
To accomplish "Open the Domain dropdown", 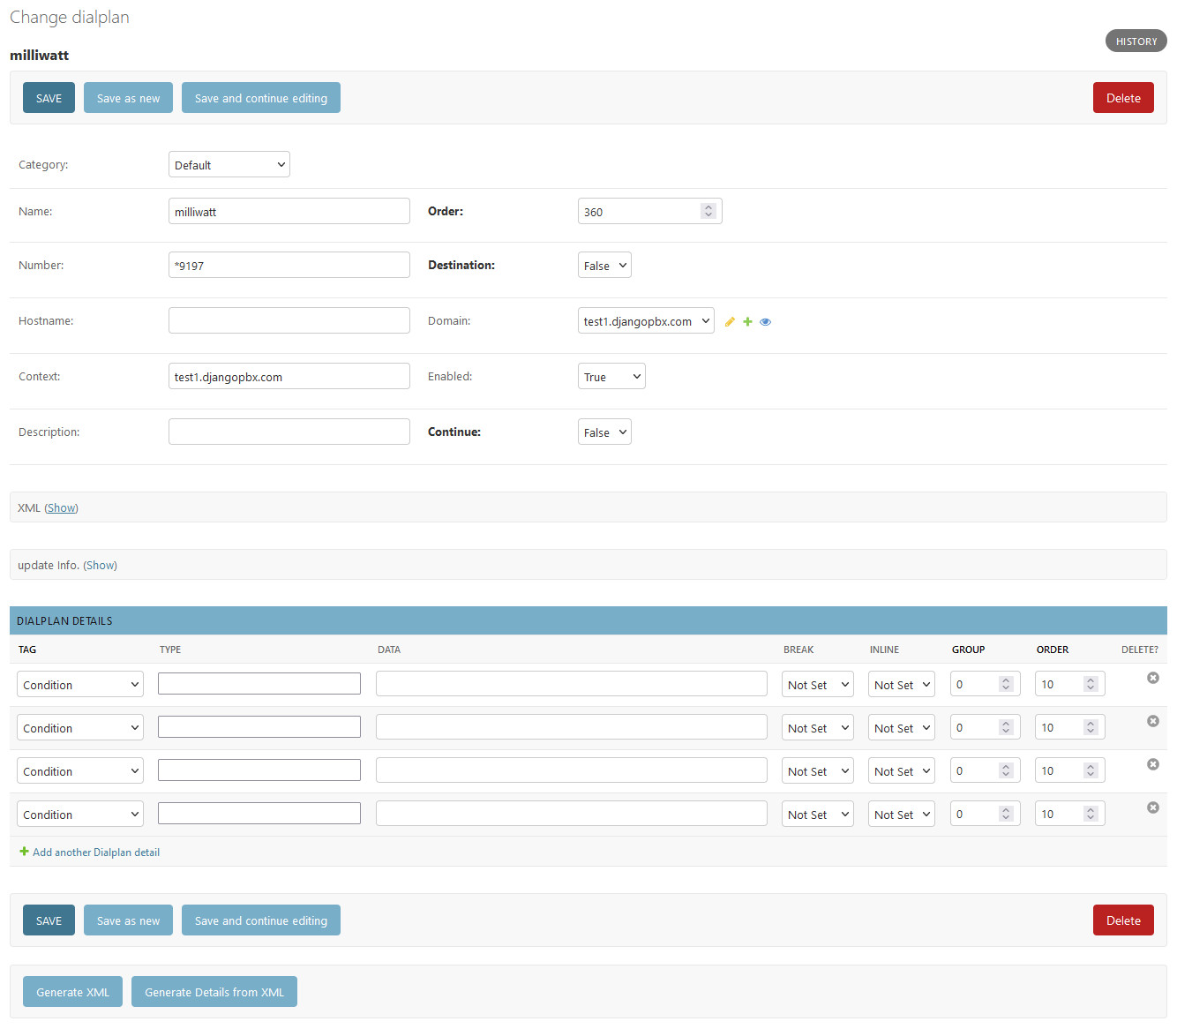I will click(x=645, y=321).
